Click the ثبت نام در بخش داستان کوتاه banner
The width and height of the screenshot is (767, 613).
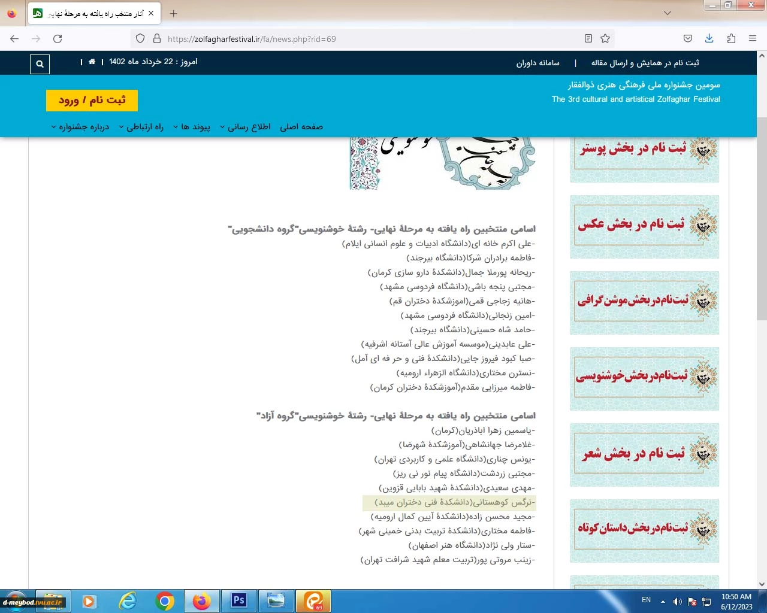(644, 531)
